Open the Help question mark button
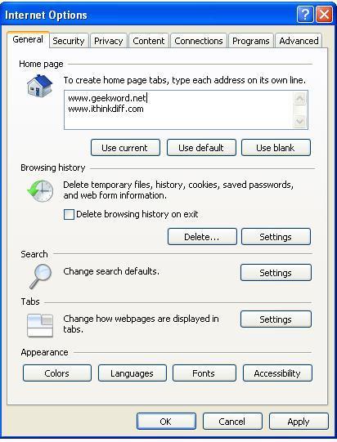This screenshot has height=442, width=337. (x=305, y=14)
